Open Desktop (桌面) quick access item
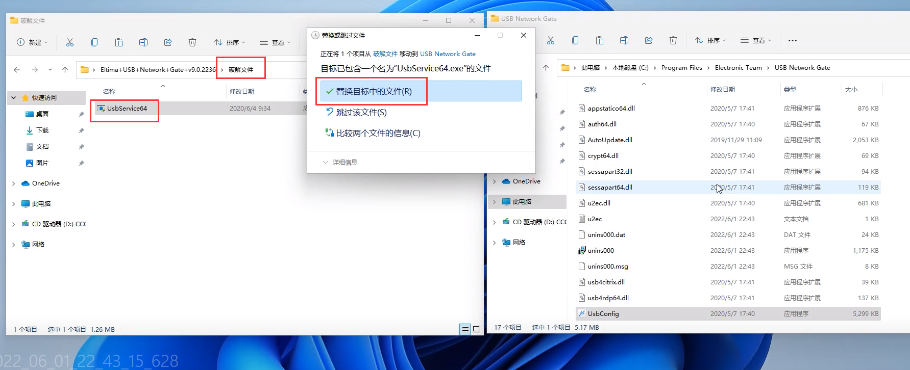The width and height of the screenshot is (910, 370). pyautogui.click(x=42, y=114)
